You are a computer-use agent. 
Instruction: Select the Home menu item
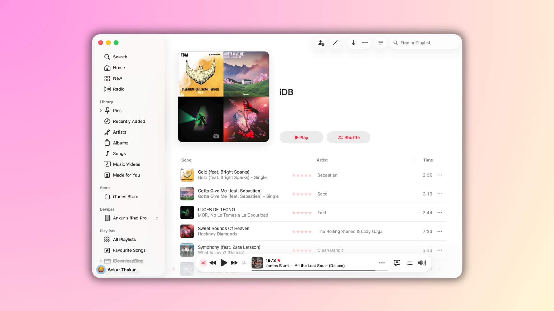point(119,67)
